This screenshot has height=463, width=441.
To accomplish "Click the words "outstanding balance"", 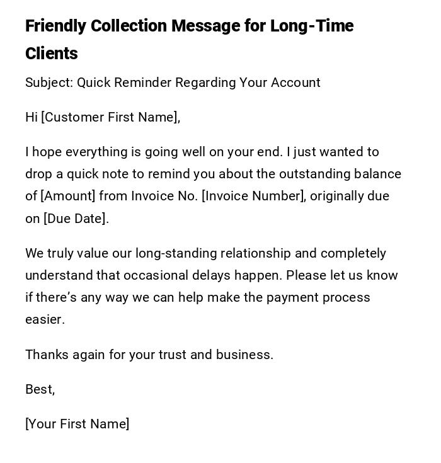I will coord(340,174).
